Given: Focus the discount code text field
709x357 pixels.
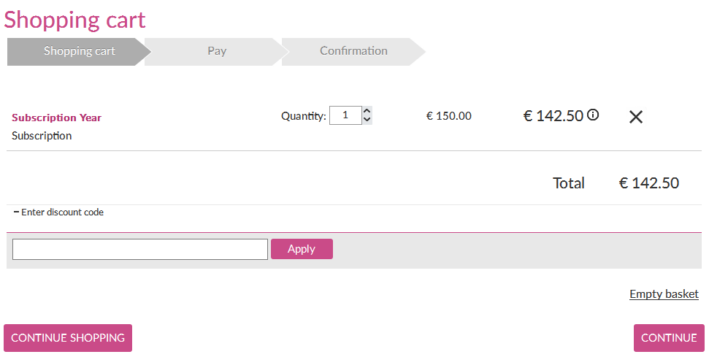Looking at the screenshot, I should coord(140,249).
